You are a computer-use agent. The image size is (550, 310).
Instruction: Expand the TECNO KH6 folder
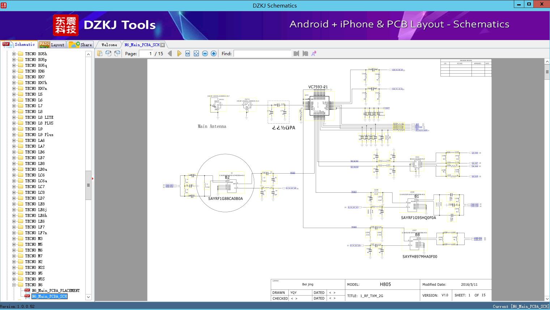click(x=14, y=71)
